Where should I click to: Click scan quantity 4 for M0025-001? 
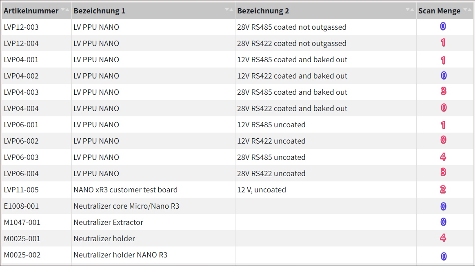point(443,238)
